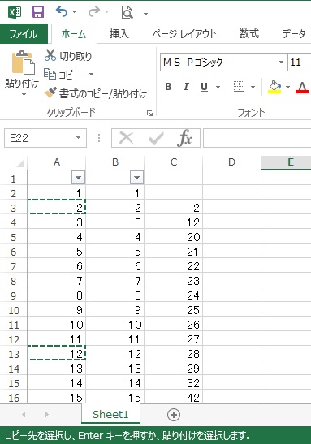This screenshot has width=311, height=444.
Task: Open the filter dropdown in cell B1
Action: 136,178
